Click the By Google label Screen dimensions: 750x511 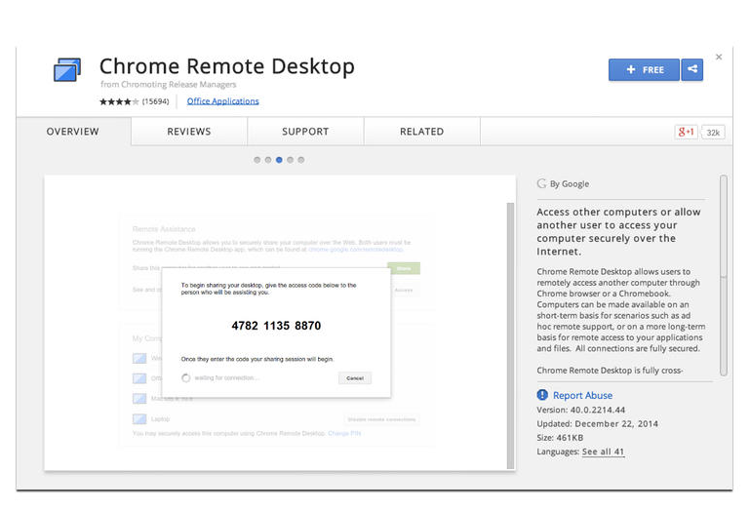point(570,183)
